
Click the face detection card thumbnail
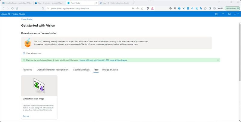click(39, 86)
